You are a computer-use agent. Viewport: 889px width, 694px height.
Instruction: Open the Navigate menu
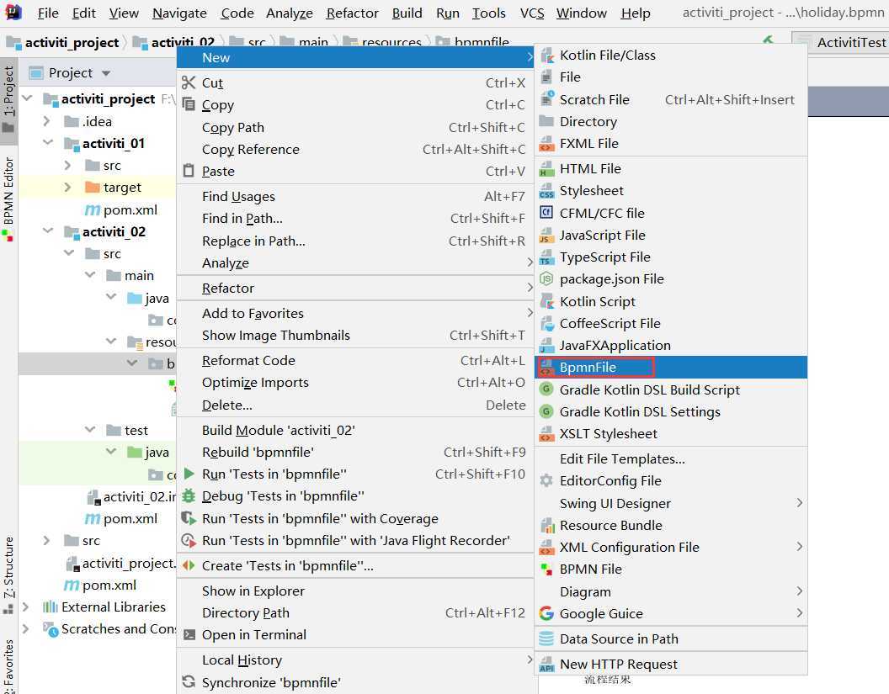click(x=179, y=13)
